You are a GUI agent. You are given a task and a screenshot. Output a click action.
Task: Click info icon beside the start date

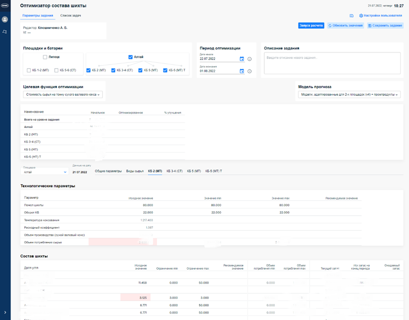(x=250, y=59)
